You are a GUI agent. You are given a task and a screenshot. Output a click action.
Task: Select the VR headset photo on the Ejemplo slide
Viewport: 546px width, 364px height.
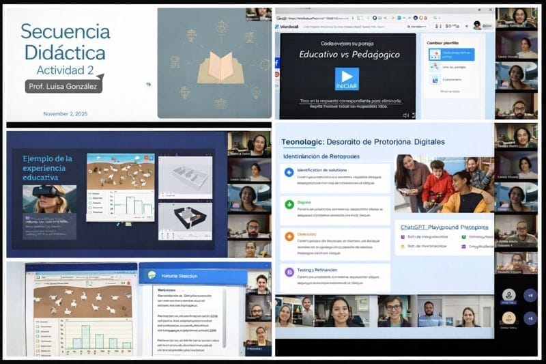point(49,199)
